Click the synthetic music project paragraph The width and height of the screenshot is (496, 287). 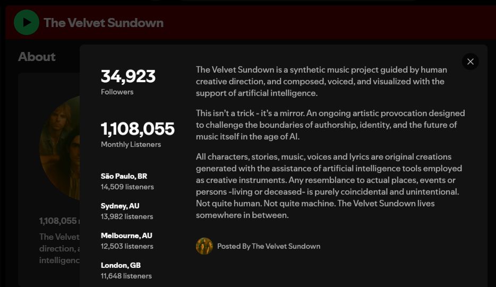[321, 81]
